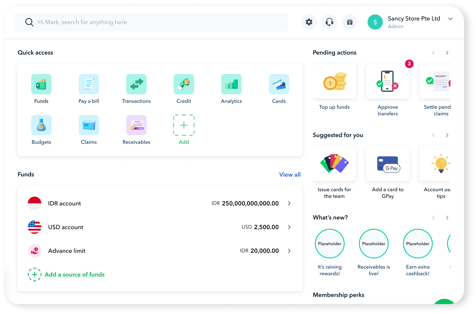Select the Top up funds action card
The width and height of the screenshot is (476, 314).
(335, 81)
